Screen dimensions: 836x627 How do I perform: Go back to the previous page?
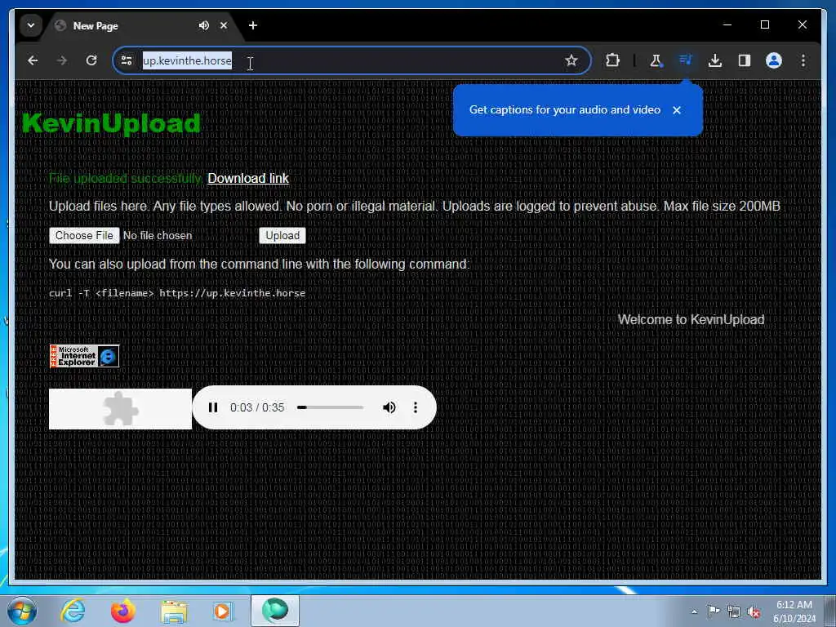tap(33, 60)
